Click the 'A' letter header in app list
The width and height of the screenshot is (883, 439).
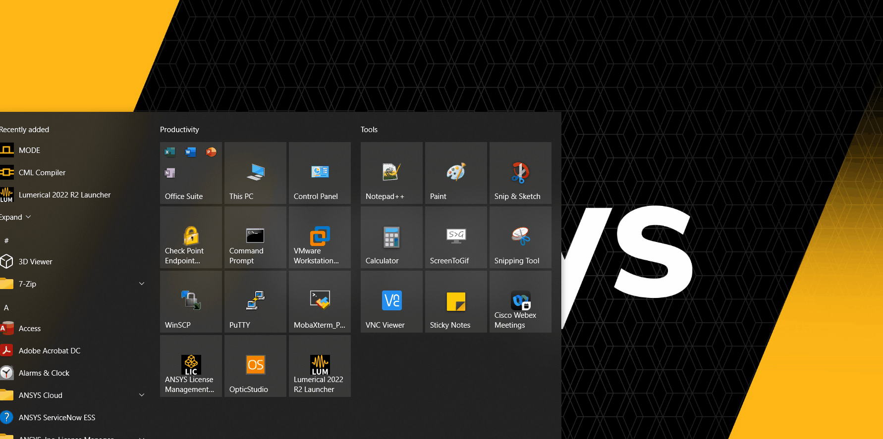[6, 307]
